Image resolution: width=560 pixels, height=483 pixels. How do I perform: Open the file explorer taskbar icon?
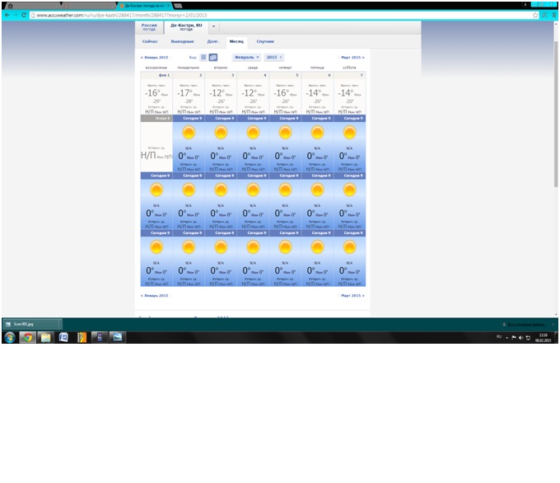(x=45, y=337)
